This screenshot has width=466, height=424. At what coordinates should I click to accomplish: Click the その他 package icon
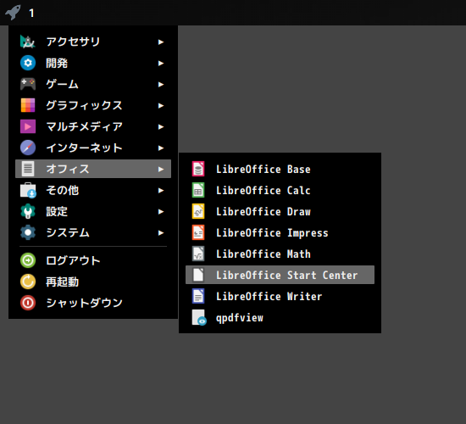tap(28, 190)
